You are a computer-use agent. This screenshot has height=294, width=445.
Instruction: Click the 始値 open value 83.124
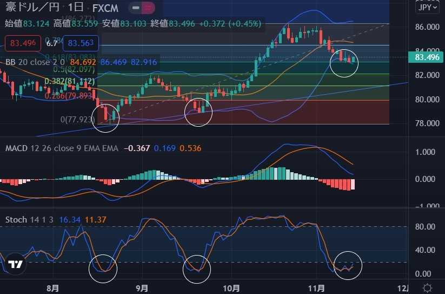pyautogui.click(x=36, y=24)
